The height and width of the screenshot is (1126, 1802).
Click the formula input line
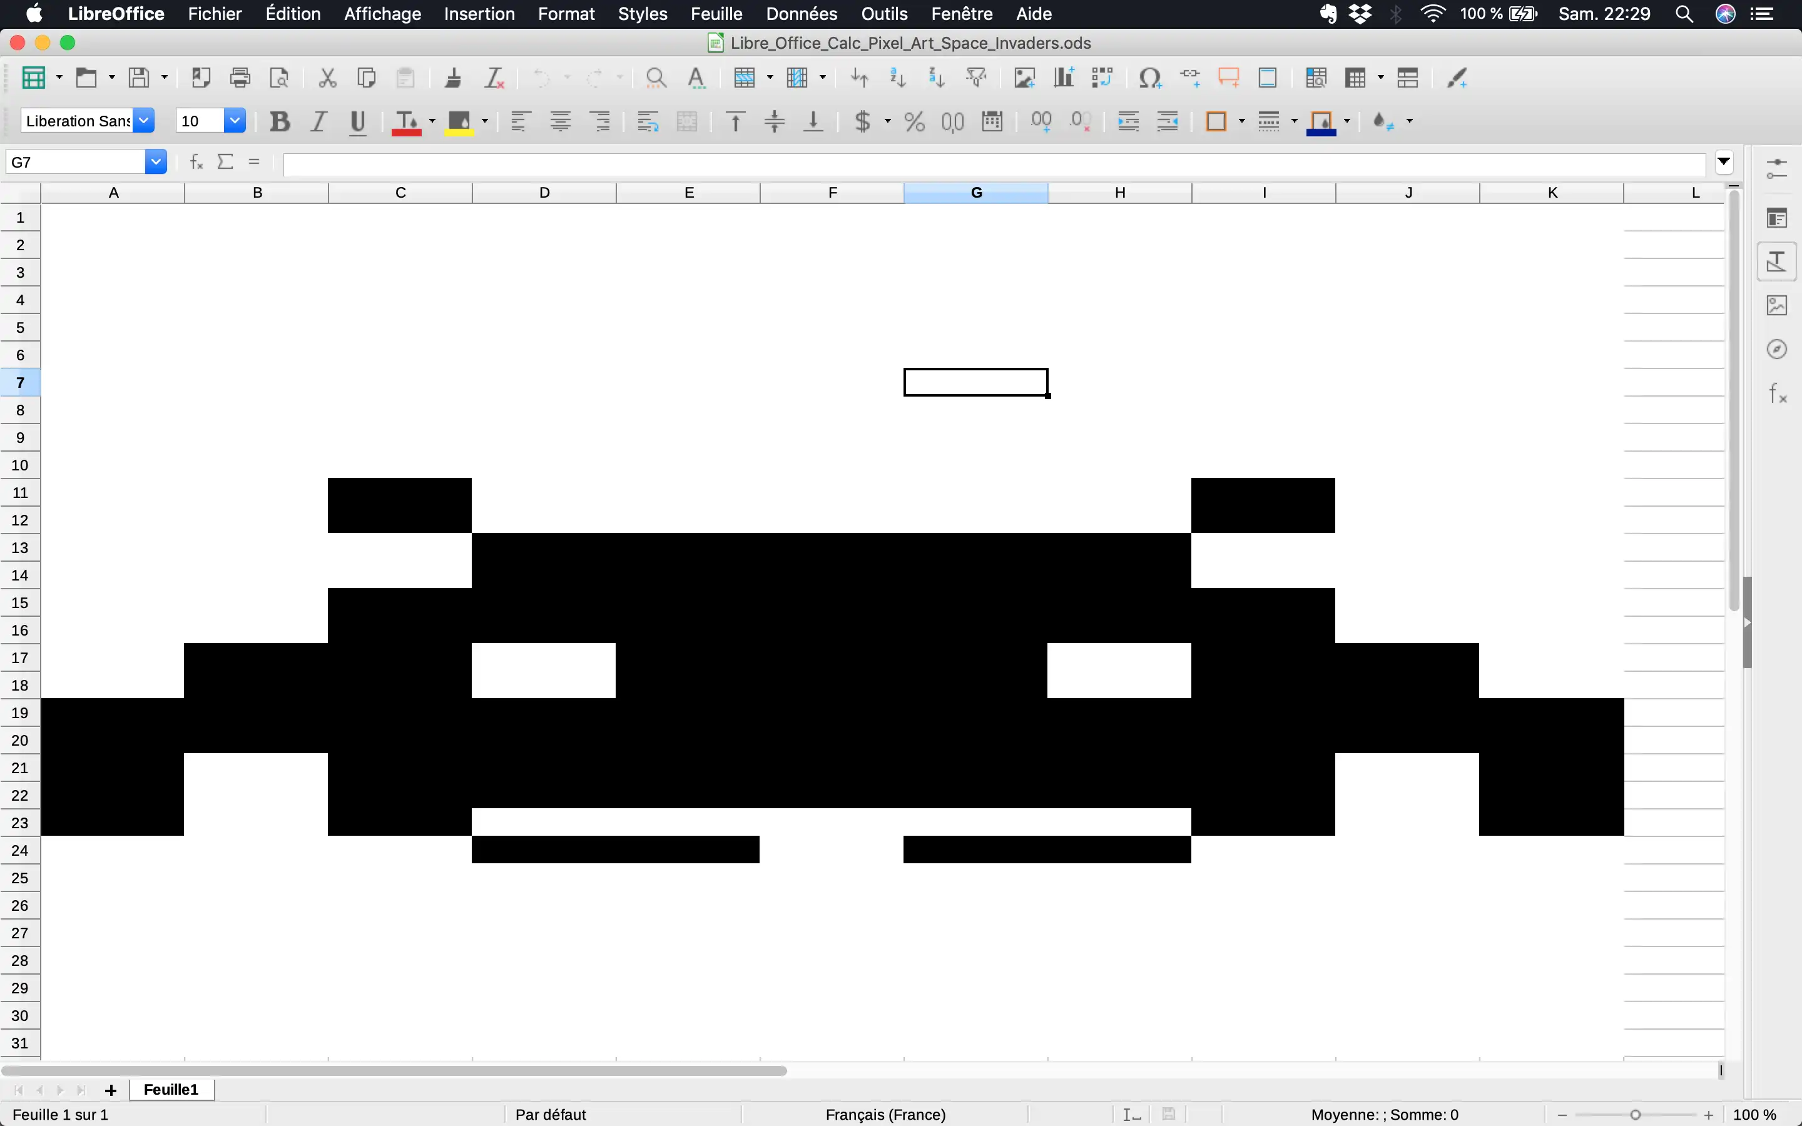(994, 164)
